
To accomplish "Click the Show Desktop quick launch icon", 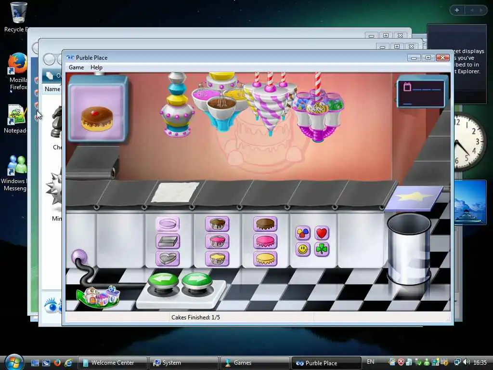I will [35, 363].
